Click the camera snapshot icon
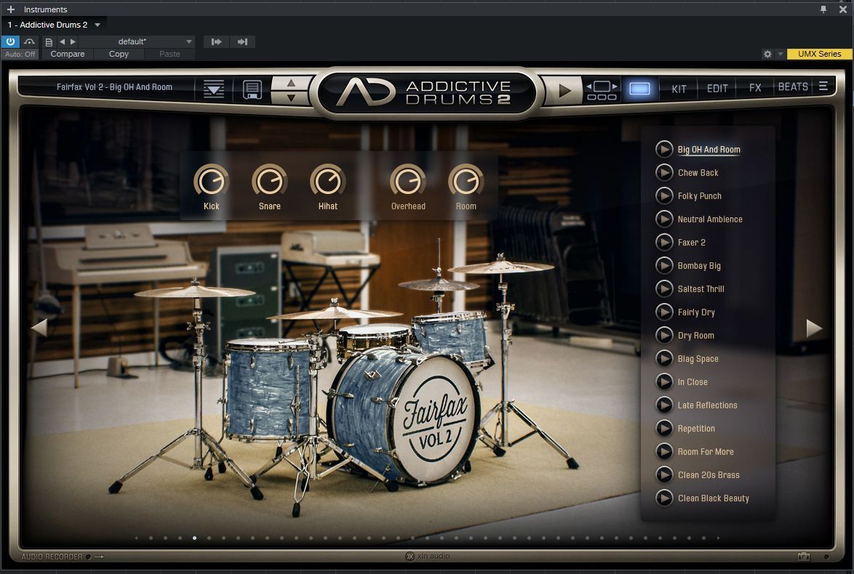This screenshot has width=854, height=574. point(803,556)
